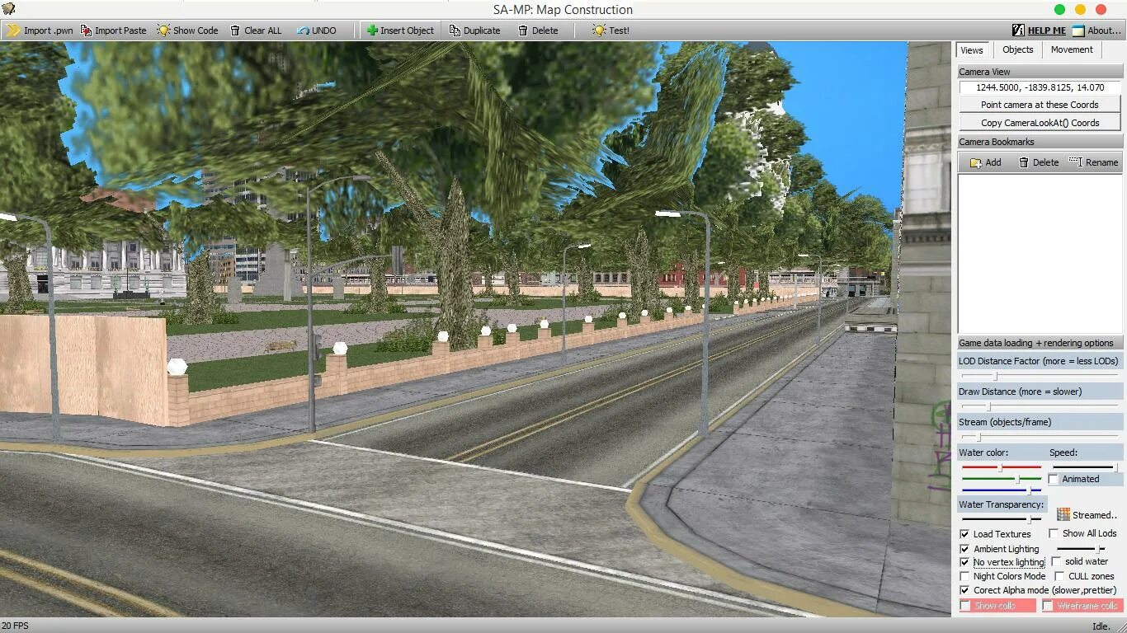1127x633 pixels.
Task: Enable the Wireframe colls checkbox
Action: click(1048, 606)
